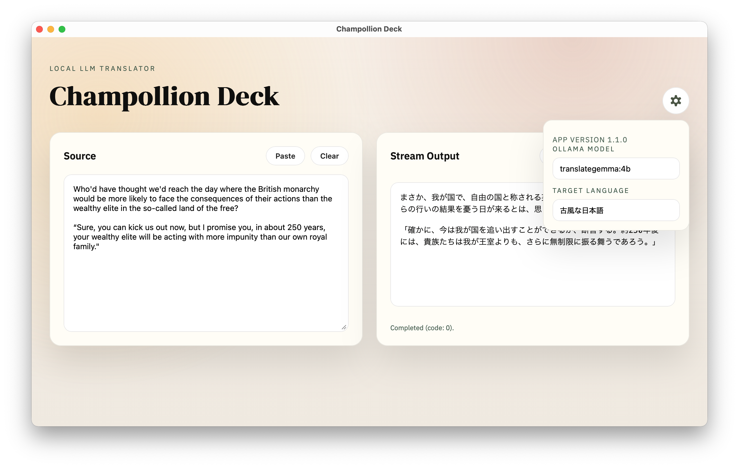Viewport: 739px width, 468px height.
Task: Click the Stream Output panel heading
Action: point(424,156)
